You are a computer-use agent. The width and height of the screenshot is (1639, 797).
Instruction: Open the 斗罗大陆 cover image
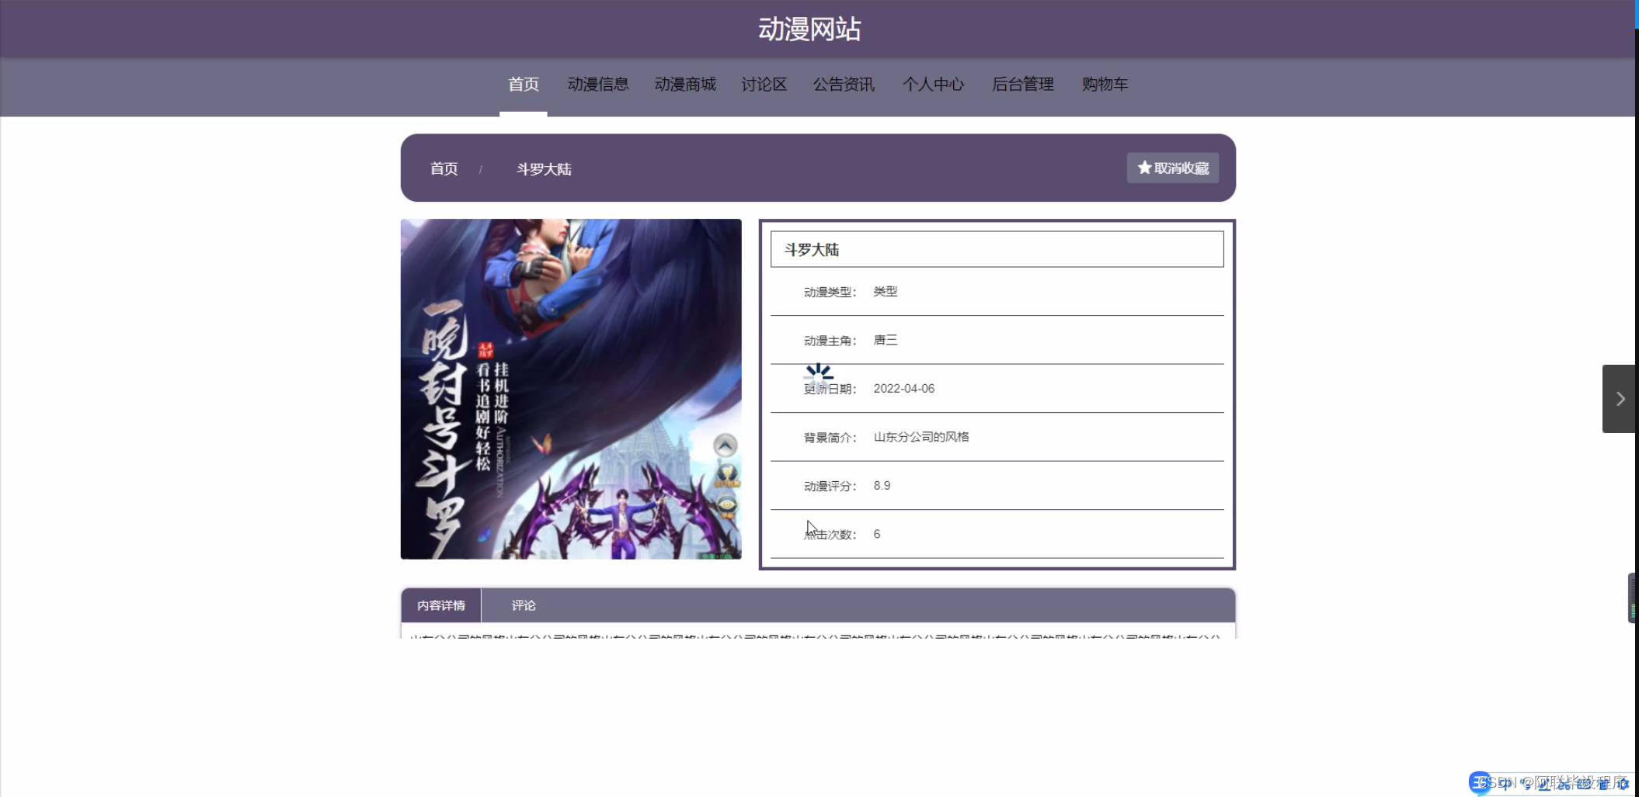[571, 389]
